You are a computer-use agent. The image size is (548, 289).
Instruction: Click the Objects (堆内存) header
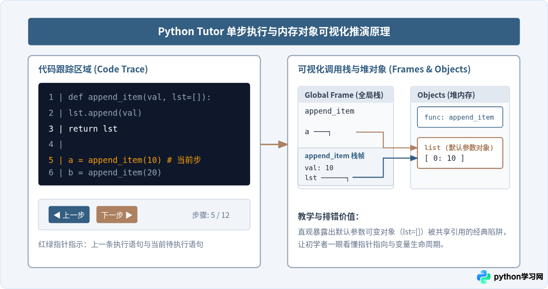pos(460,95)
